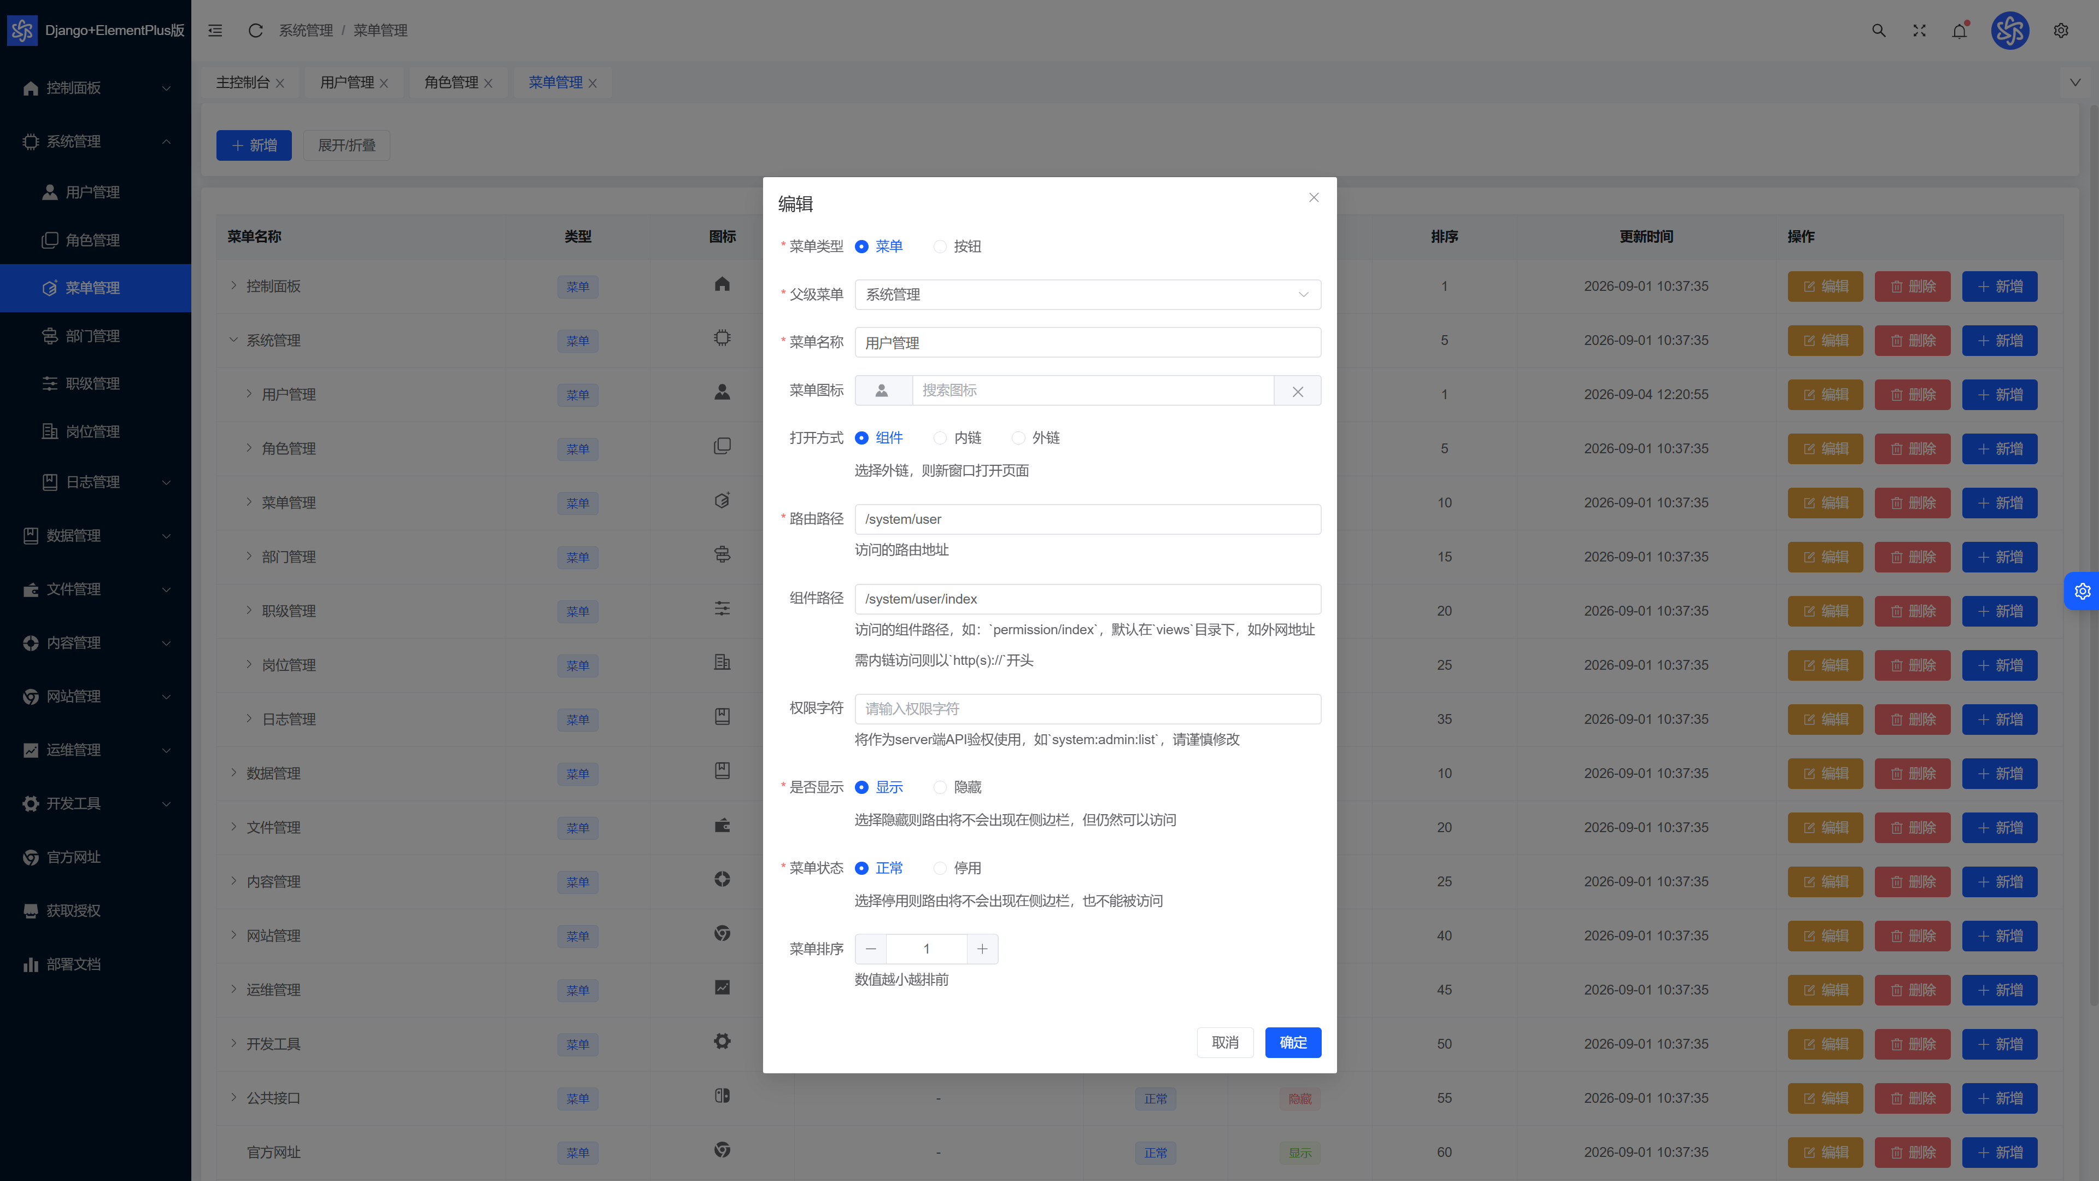Click the 取消 button in dialog
This screenshot has height=1181, width=2099.
pos(1224,1043)
